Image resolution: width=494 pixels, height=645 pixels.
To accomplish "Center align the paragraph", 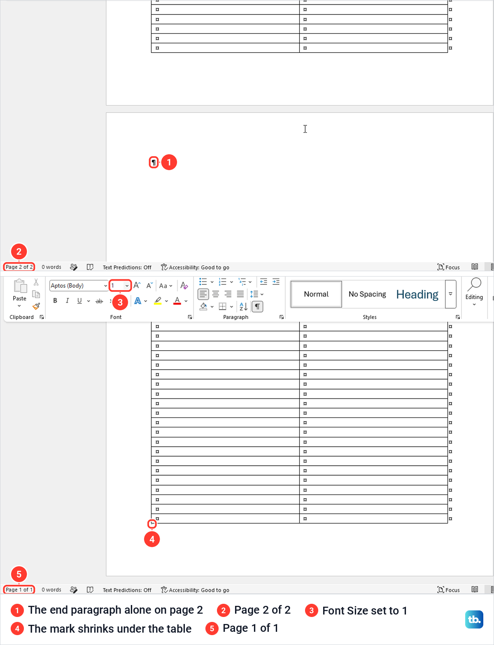I will click(x=216, y=294).
